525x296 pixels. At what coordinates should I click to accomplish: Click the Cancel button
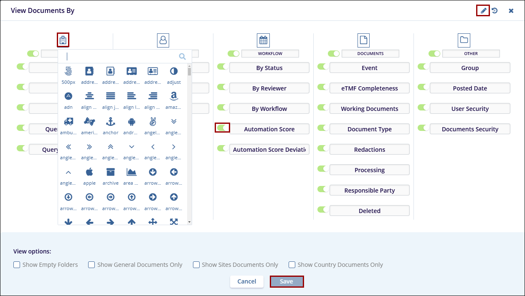tap(246, 281)
